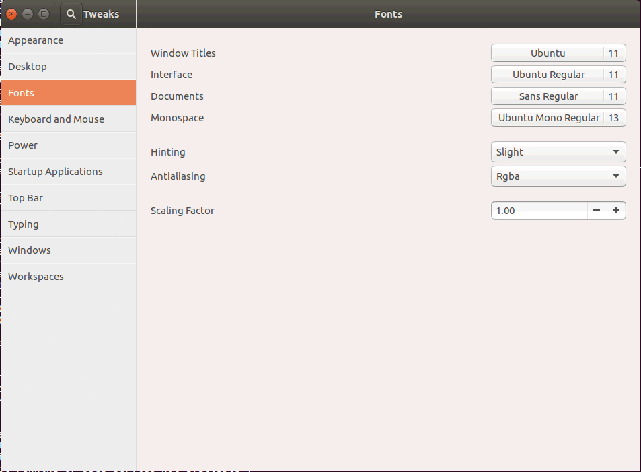Click the Tweaks title text
The height and width of the screenshot is (472, 641).
tap(102, 14)
